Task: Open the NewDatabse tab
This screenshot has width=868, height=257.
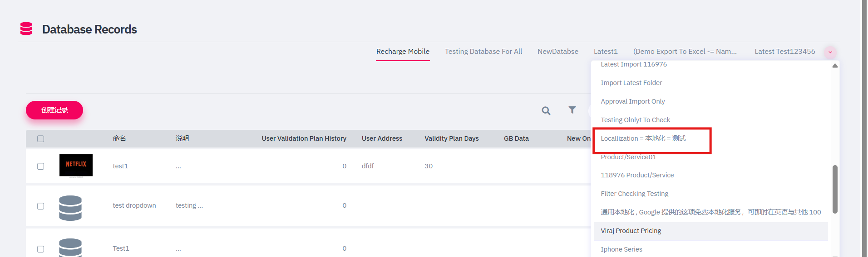Action: (558, 52)
